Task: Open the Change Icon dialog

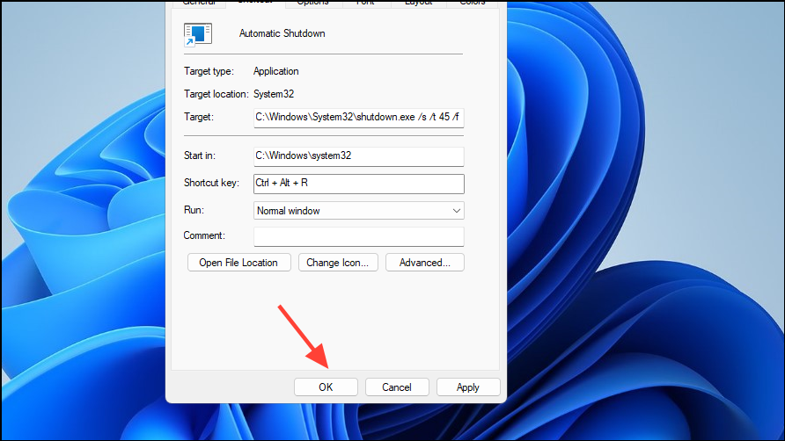Action: tap(338, 263)
